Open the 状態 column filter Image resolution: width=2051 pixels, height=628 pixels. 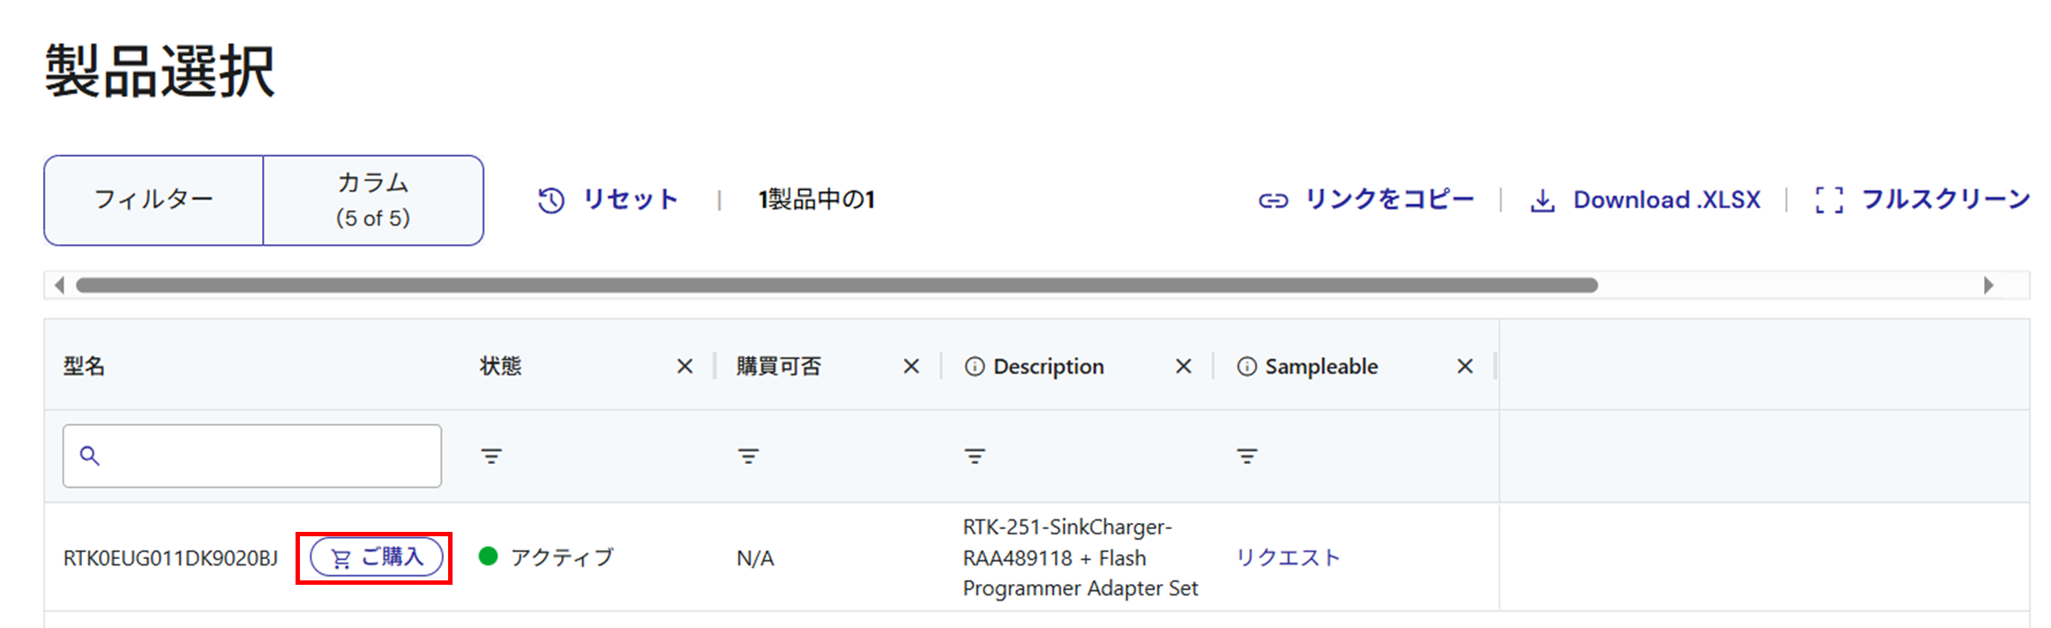(491, 456)
